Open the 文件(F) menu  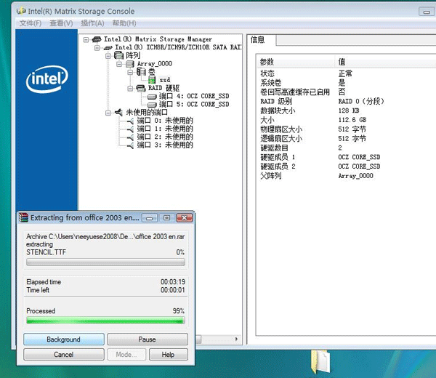tap(31, 23)
